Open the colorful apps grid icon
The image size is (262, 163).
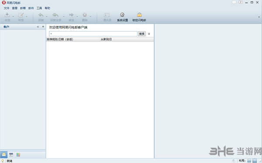(x=18, y=155)
